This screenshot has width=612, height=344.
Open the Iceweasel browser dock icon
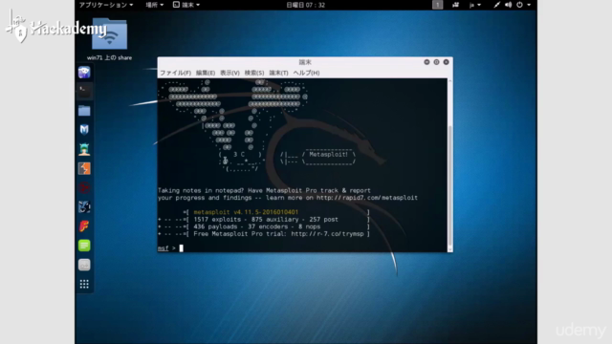(x=84, y=73)
